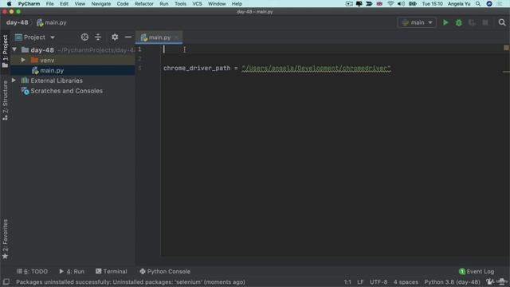Open the Window menu
This screenshot has height=287, width=510.
217,3
